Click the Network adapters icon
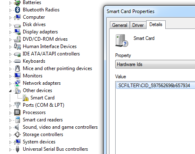Screen dimensions: 195x154 18,83
